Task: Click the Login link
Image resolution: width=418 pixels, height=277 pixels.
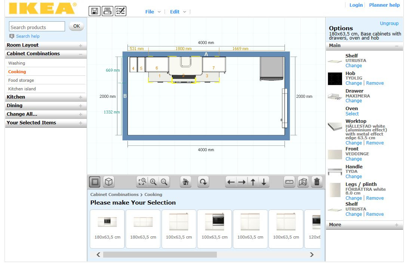Action: coord(356,5)
